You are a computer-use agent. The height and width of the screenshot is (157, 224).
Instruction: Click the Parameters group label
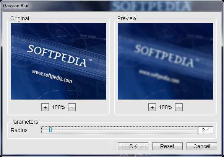click(24, 122)
